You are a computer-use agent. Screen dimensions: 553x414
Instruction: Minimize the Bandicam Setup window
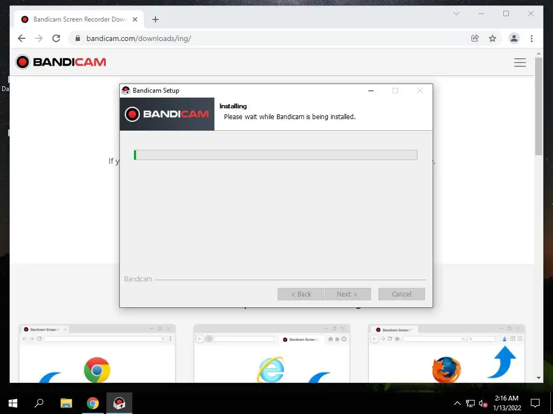tap(370, 91)
